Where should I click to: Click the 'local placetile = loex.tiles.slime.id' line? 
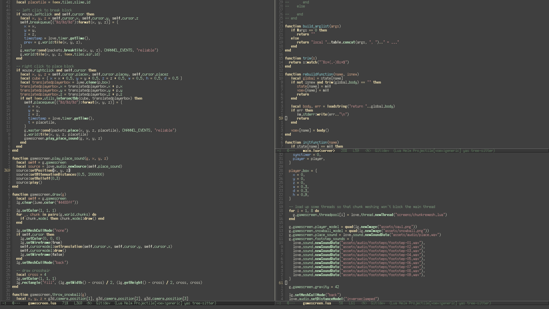[53, 2]
